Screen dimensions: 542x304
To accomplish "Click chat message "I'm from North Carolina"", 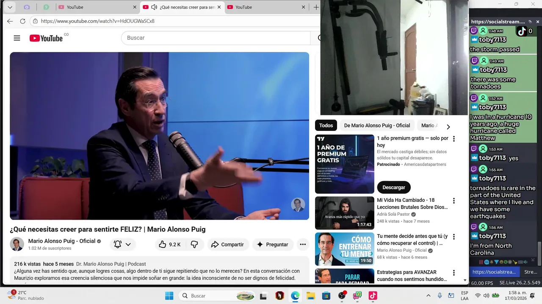I will tap(491, 249).
